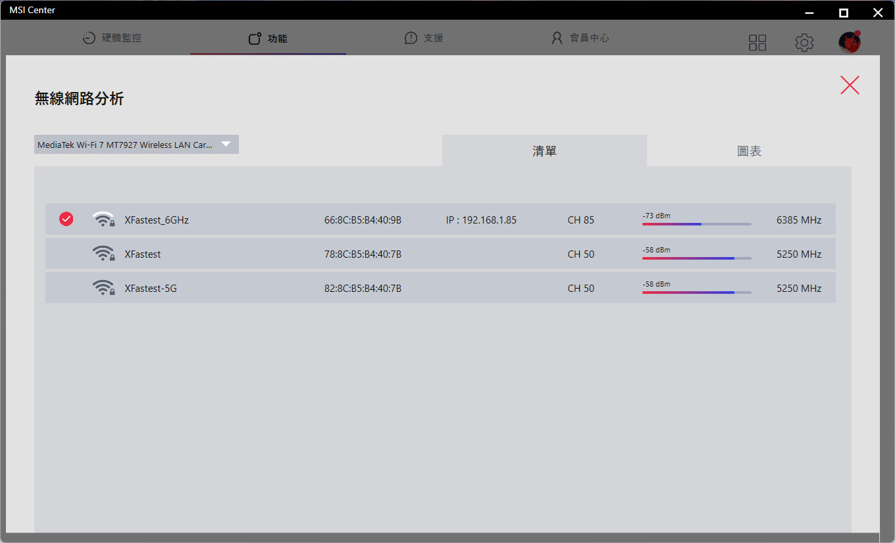Select the XFastest-5G network name
895x543 pixels.
coord(151,288)
